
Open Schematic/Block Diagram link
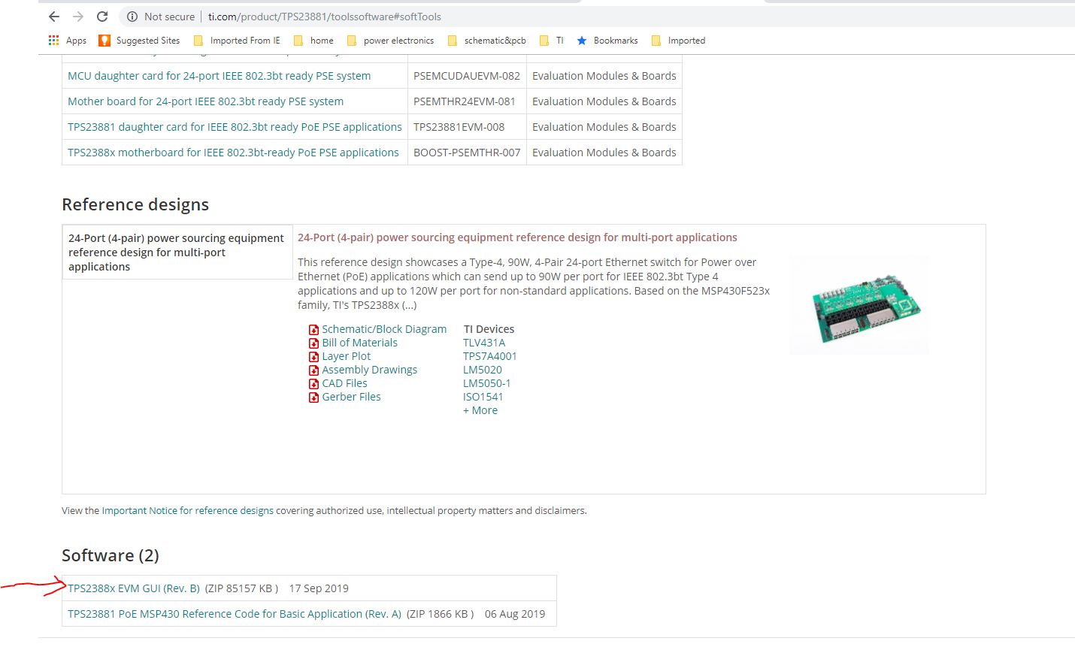tap(384, 329)
